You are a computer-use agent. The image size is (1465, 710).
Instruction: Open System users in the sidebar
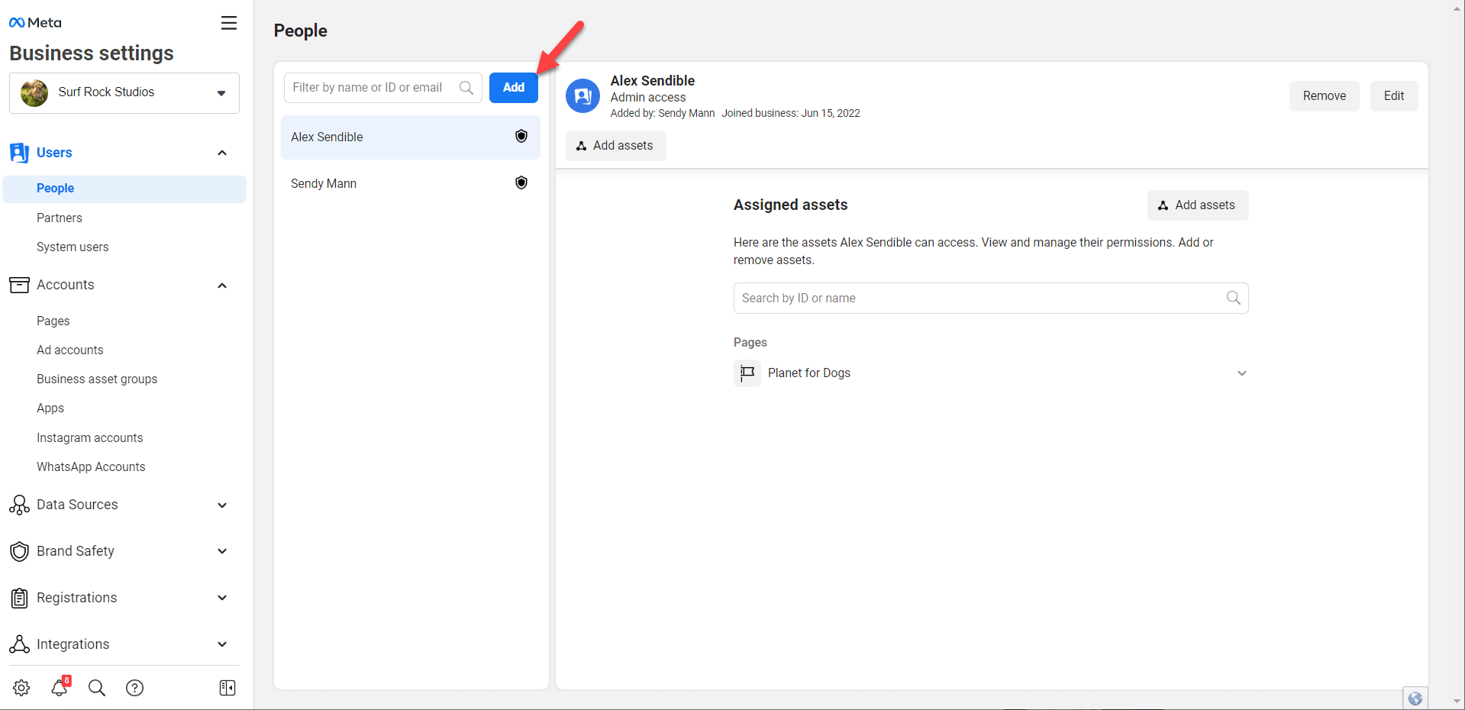(73, 247)
